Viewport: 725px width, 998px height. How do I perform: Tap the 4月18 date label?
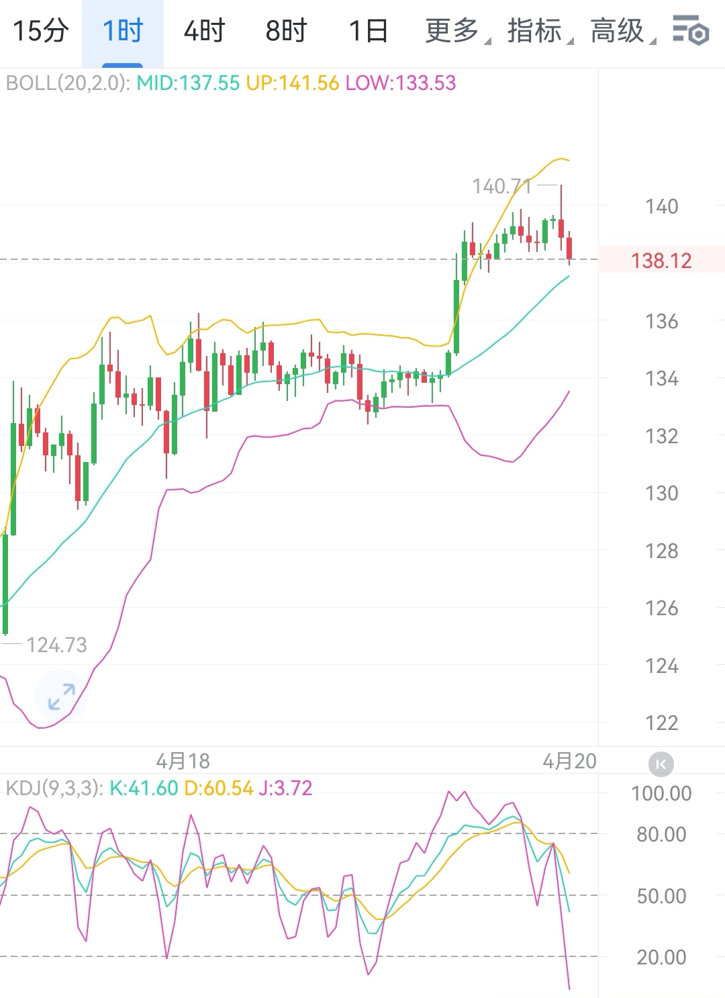[x=183, y=761]
